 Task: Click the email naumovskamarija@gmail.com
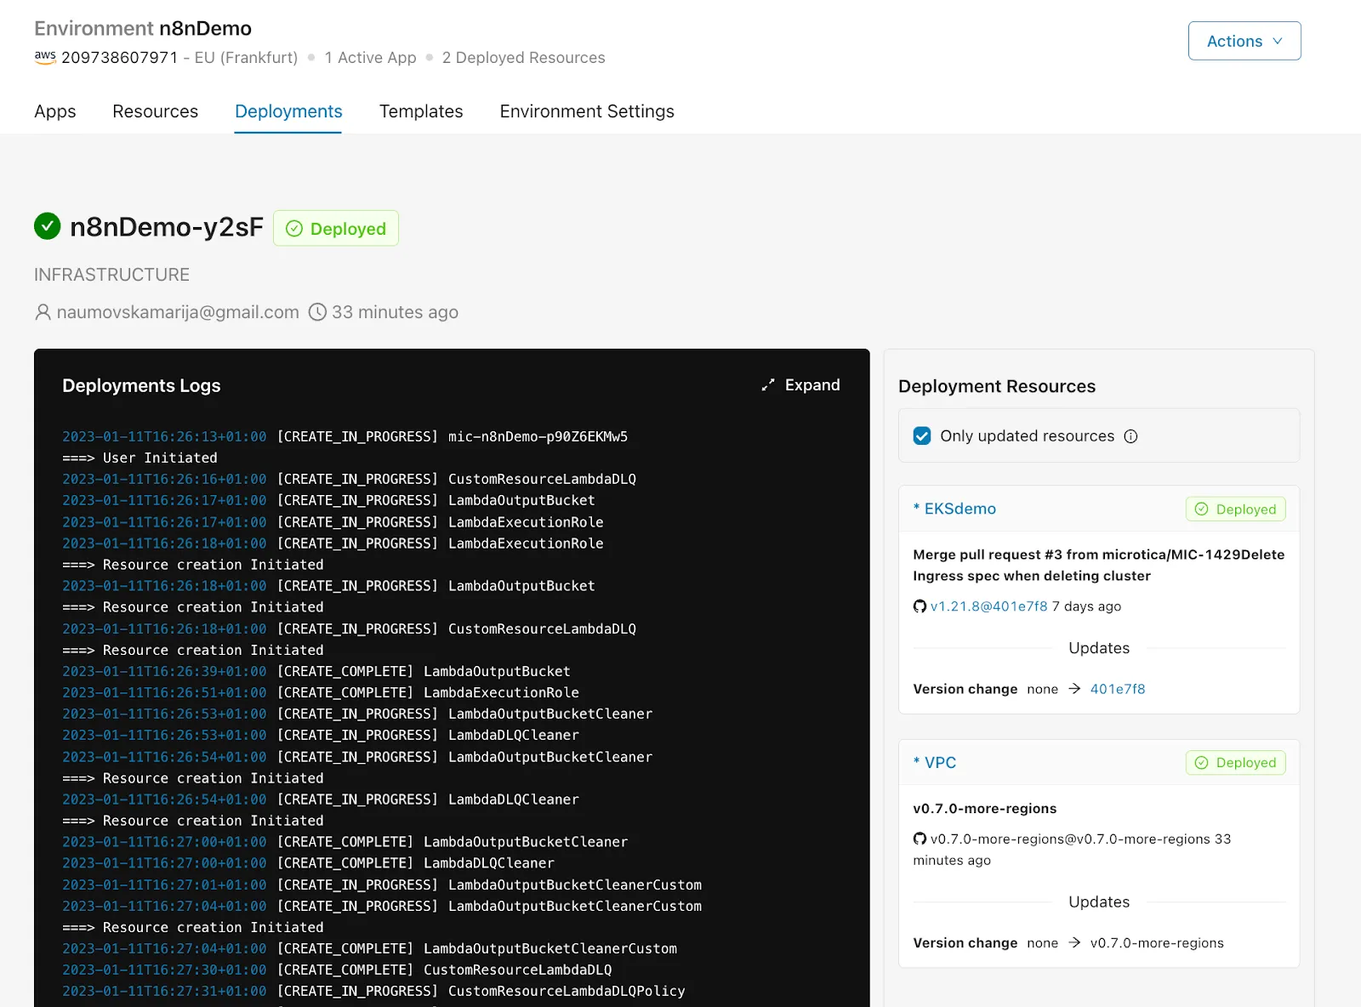(178, 312)
